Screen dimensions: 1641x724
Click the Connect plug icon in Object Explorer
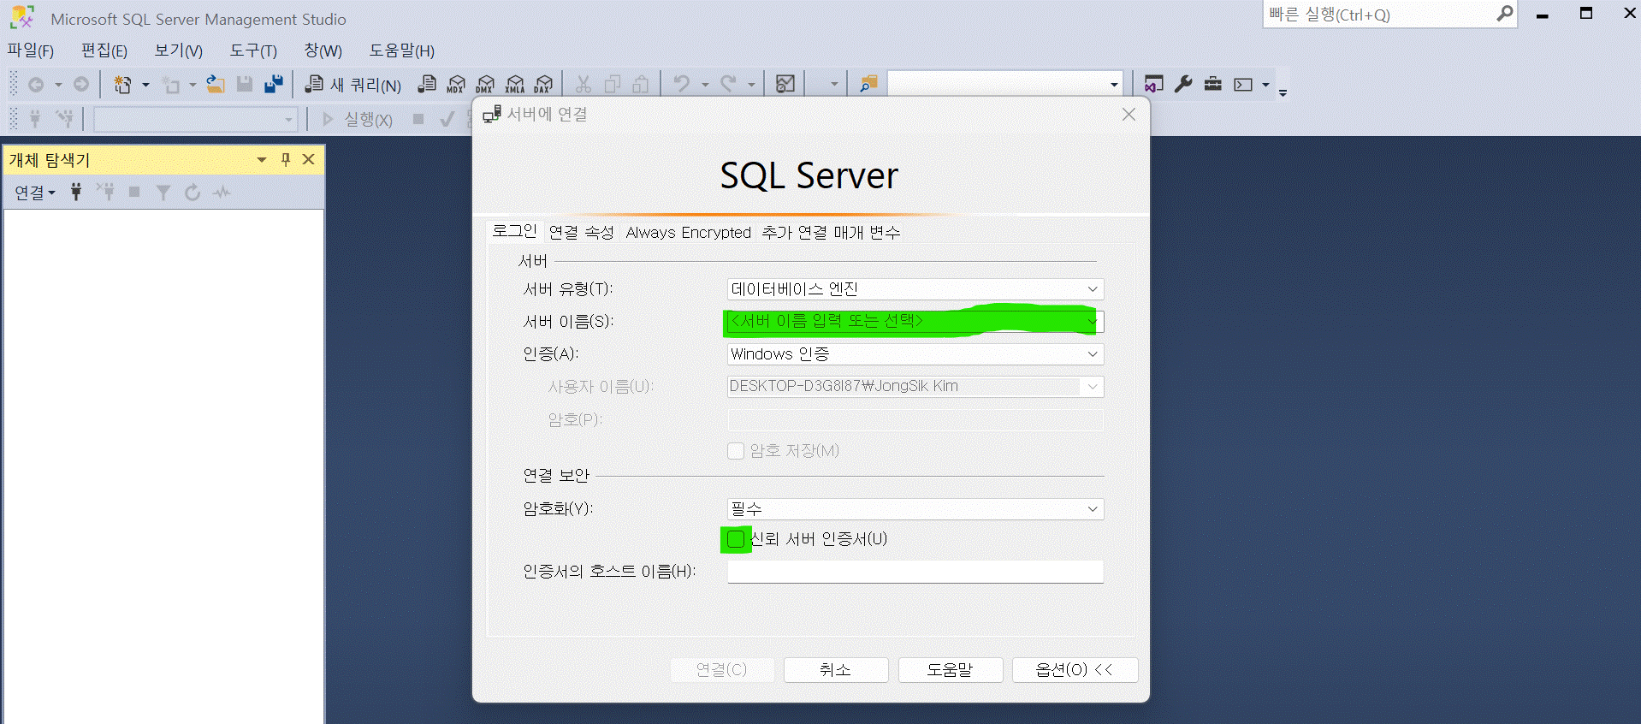[76, 192]
